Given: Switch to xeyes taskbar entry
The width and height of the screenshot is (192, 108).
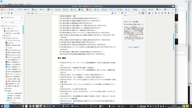Looking at the screenshot, I should point(121,106).
